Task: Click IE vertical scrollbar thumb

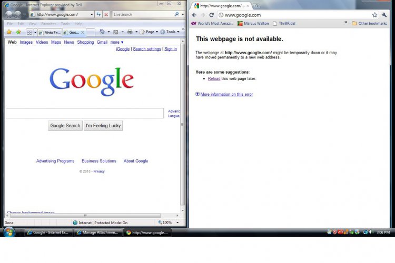Action: (183, 124)
